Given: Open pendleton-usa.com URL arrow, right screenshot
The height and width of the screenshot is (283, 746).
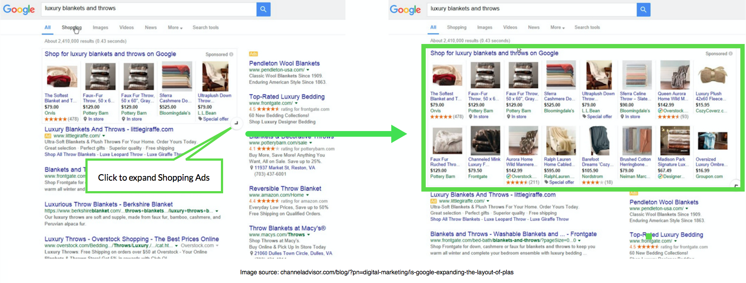Looking at the screenshot, I should tap(687, 209).
